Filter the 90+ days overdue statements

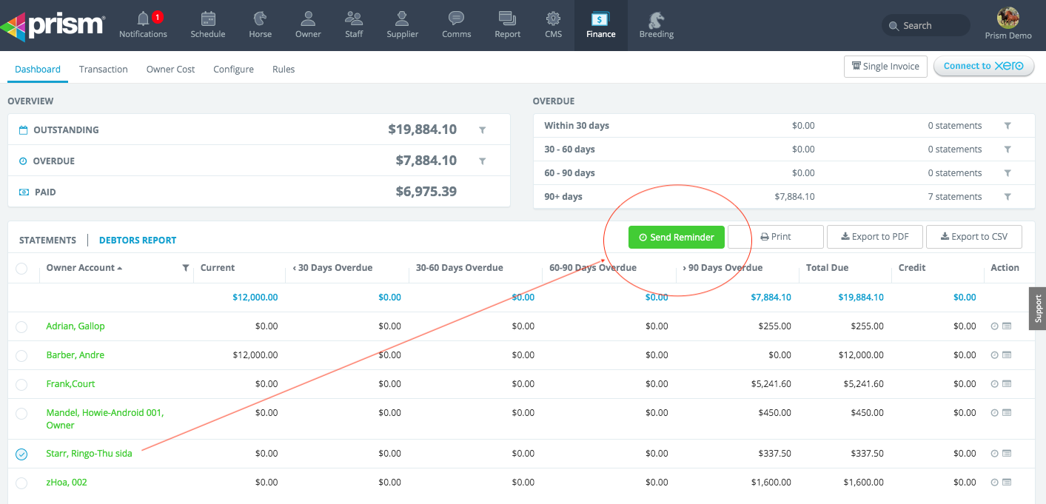point(1008,197)
